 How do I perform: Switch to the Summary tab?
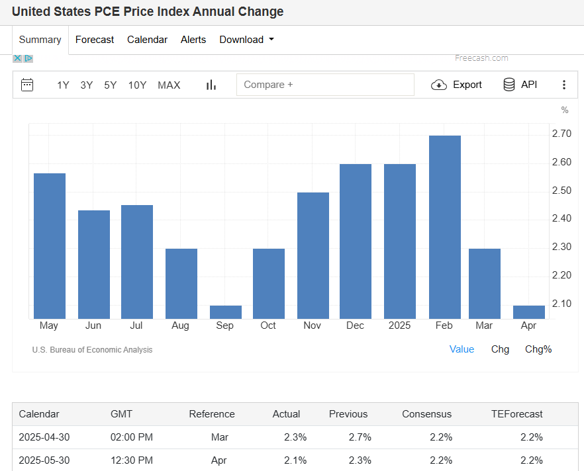(40, 40)
